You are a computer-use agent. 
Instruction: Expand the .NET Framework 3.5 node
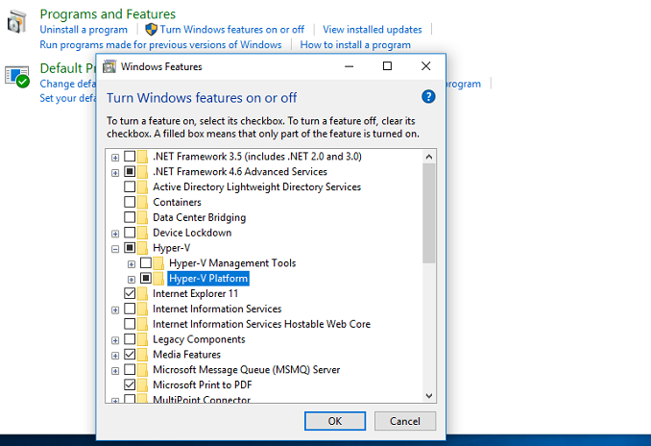(115, 158)
